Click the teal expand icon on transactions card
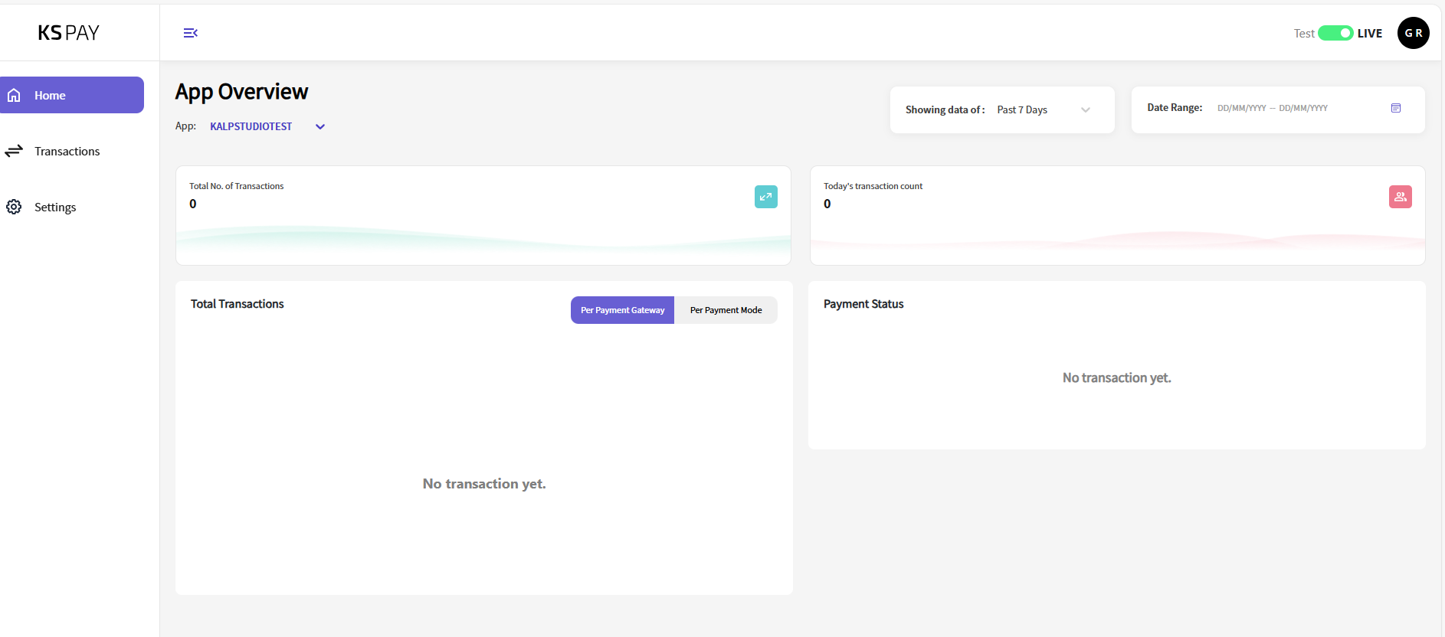The width and height of the screenshot is (1445, 637). 765,197
